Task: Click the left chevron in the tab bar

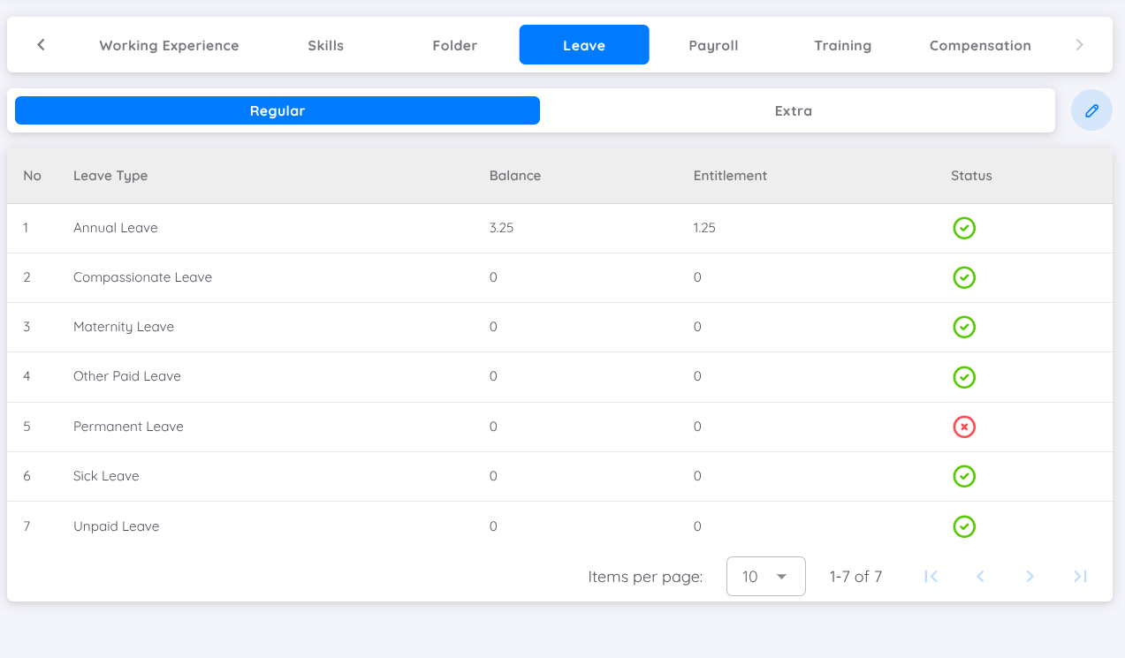Action: [41, 43]
